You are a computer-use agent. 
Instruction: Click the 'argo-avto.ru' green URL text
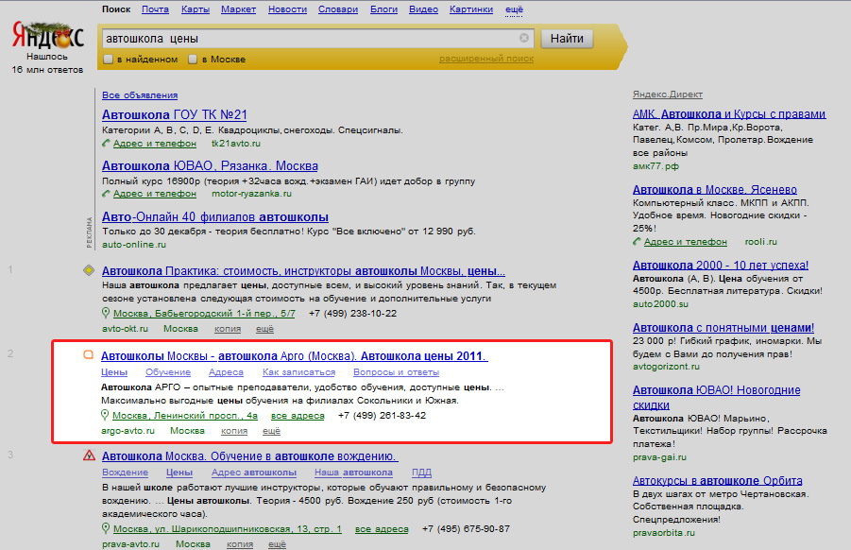point(128,431)
